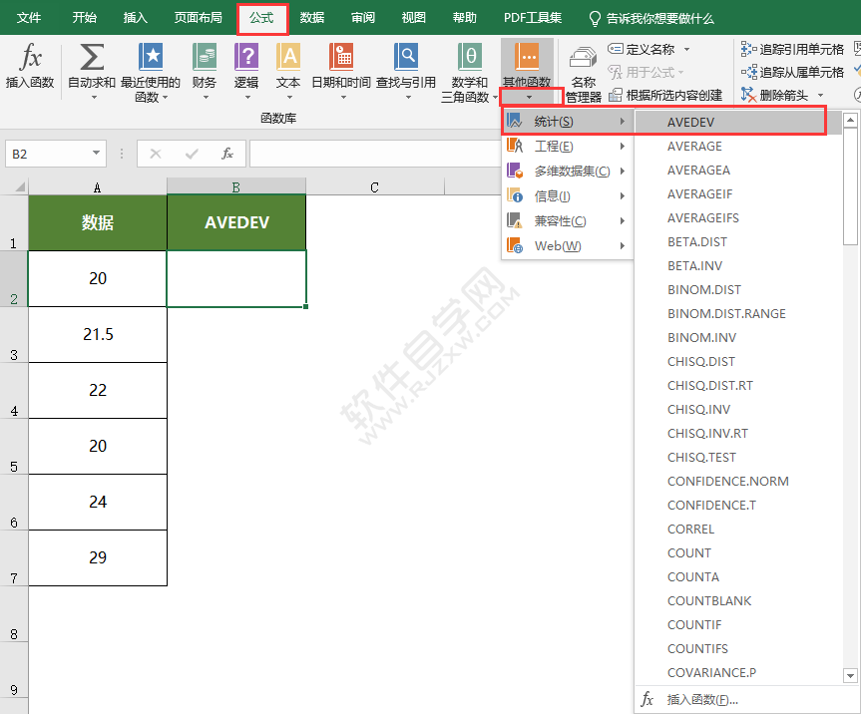
Task: Choose AVEDEV from the function list
Action: [x=738, y=122]
